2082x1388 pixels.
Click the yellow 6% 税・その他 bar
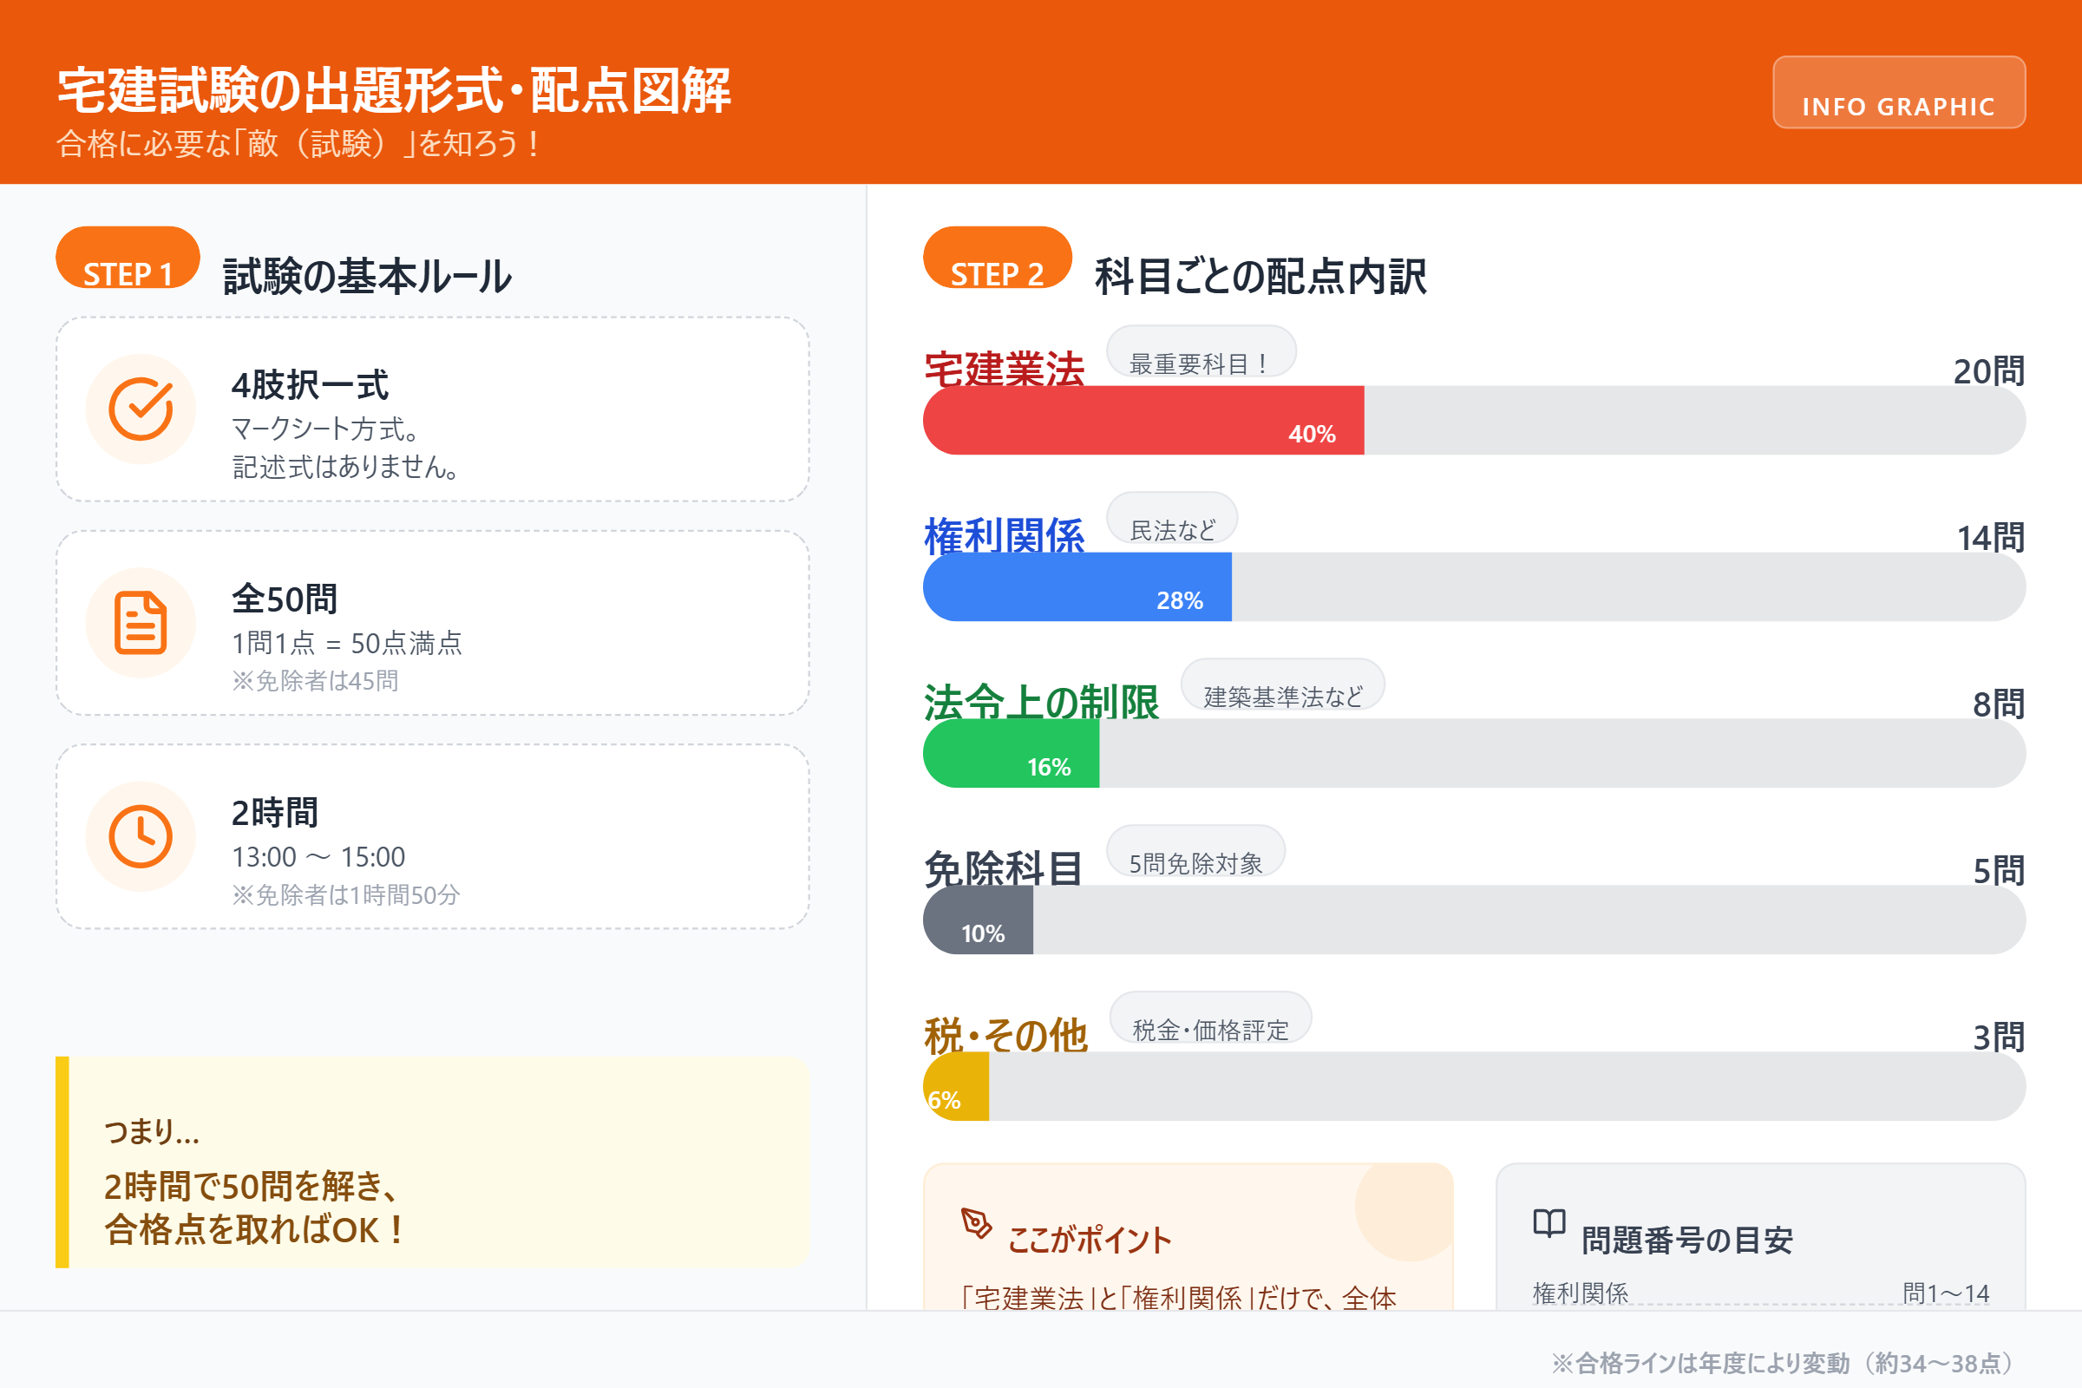[x=957, y=1086]
